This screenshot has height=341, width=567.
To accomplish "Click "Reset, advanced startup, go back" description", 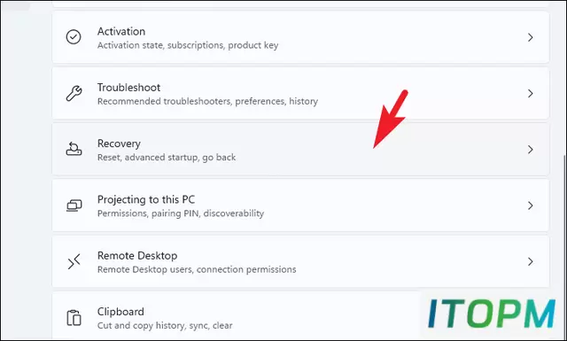I will pyautogui.click(x=167, y=158).
